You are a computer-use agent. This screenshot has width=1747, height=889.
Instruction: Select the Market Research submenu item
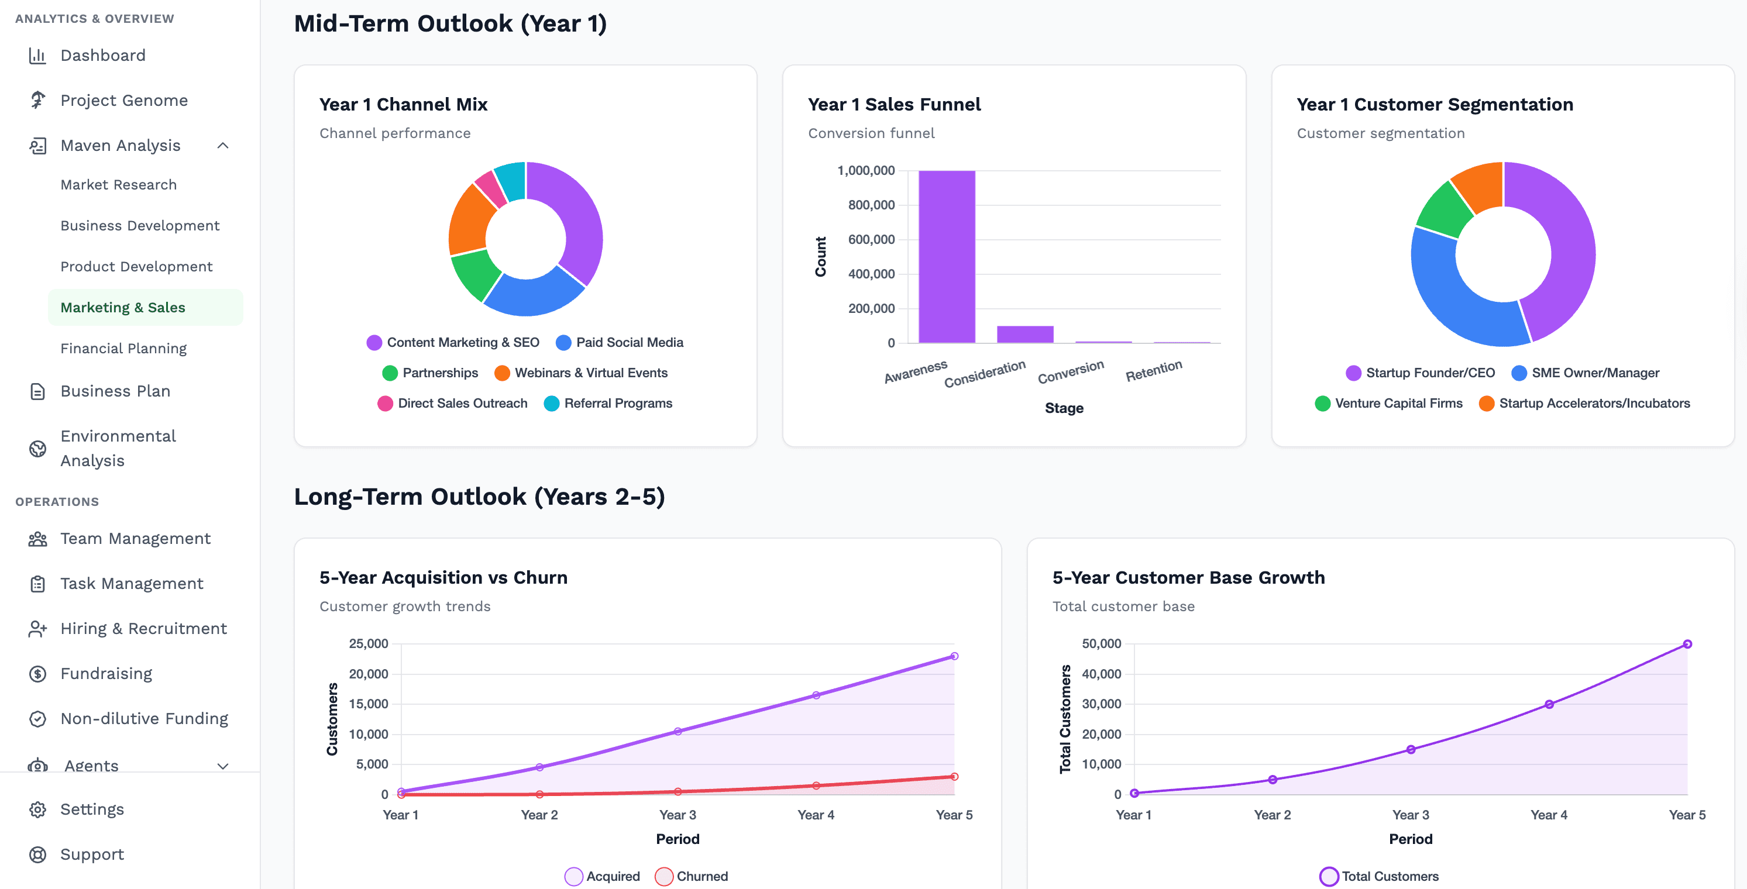[x=118, y=185]
